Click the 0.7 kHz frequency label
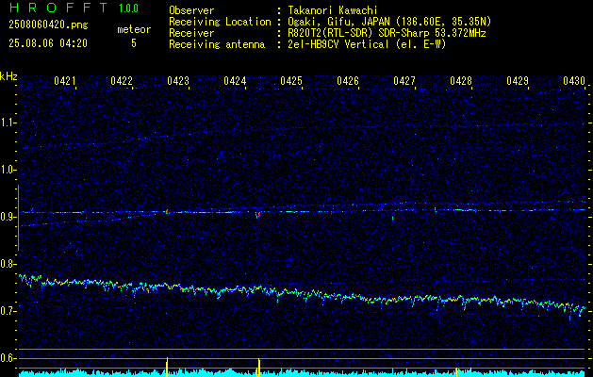The width and height of the screenshot is (593, 377). pyautogui.click(x=7, y=311)
